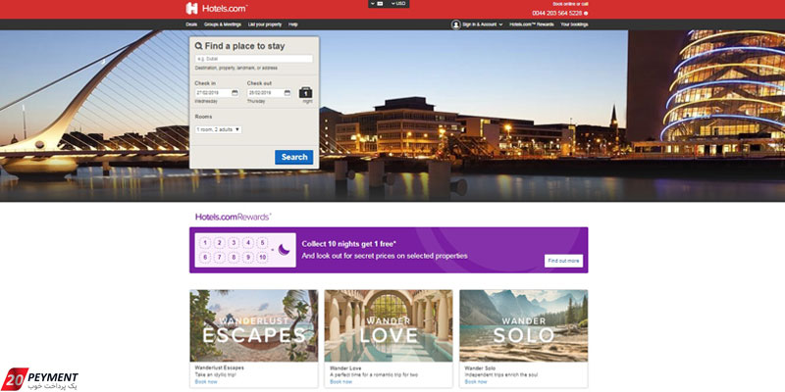This screenshot has height=392, width=785.
Task: Open the Wander Love image
Action: (x=389, y=326)
